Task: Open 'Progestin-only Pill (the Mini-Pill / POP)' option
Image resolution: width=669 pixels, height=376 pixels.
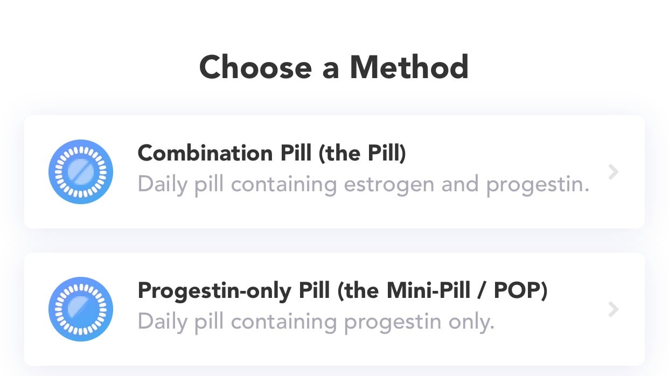Action: (x=334, y=309)
